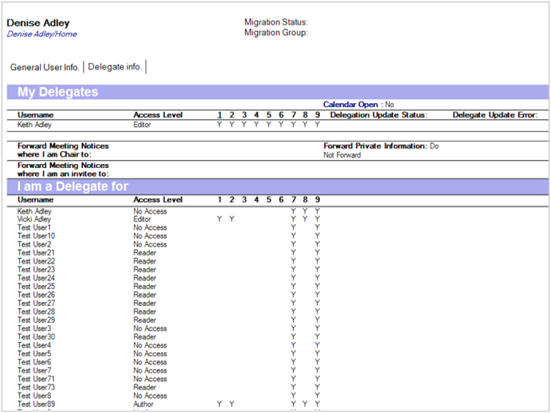Click the Forward Private Information label
The height and width of the screenshot is (413, 551).
pyautogui.click(x=375, y=146)
